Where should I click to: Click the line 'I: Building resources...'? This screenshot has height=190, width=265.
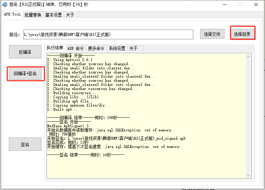71,93
